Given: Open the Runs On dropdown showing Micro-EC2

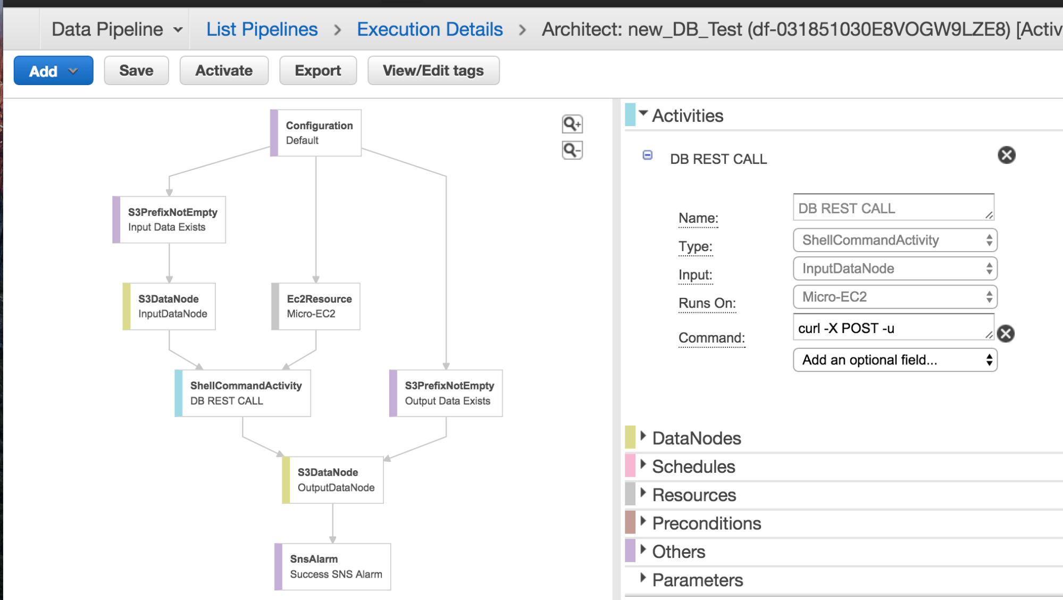Looking at the screenshot, I should pyautogui.click(x=894, y=297).
